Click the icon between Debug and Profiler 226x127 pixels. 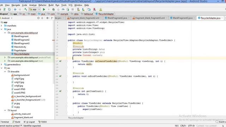point(58,10)
